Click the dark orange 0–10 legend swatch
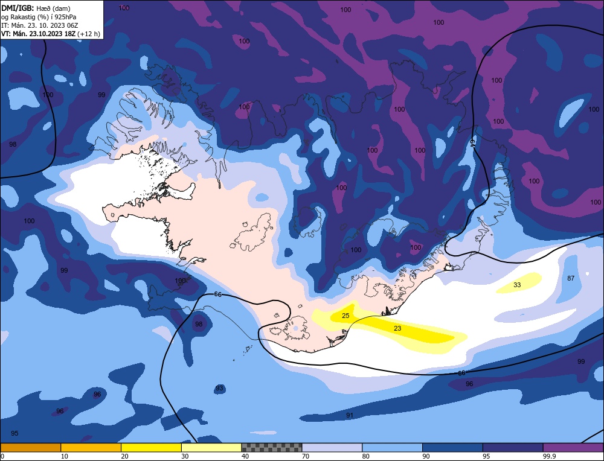Screen dimensions: 604x461 point(30,447)
